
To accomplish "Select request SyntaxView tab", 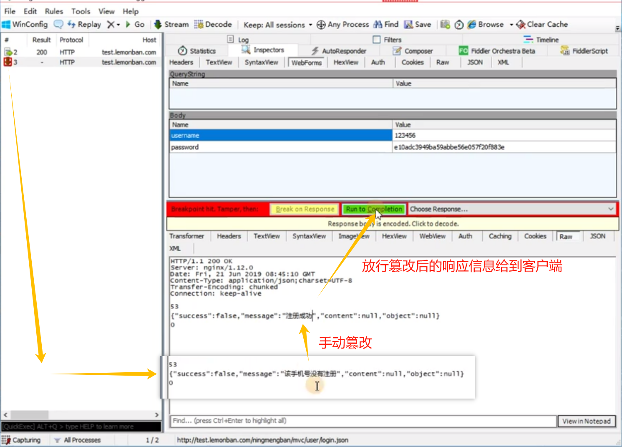I will (261, 62).
